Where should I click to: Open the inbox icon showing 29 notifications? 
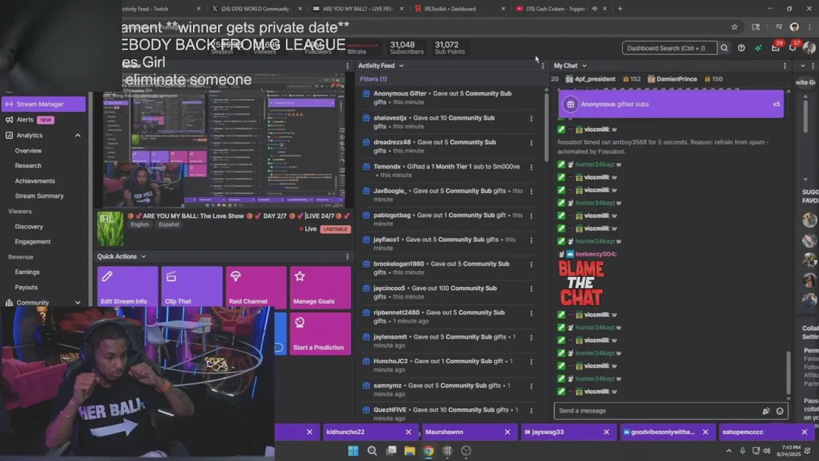775,47
